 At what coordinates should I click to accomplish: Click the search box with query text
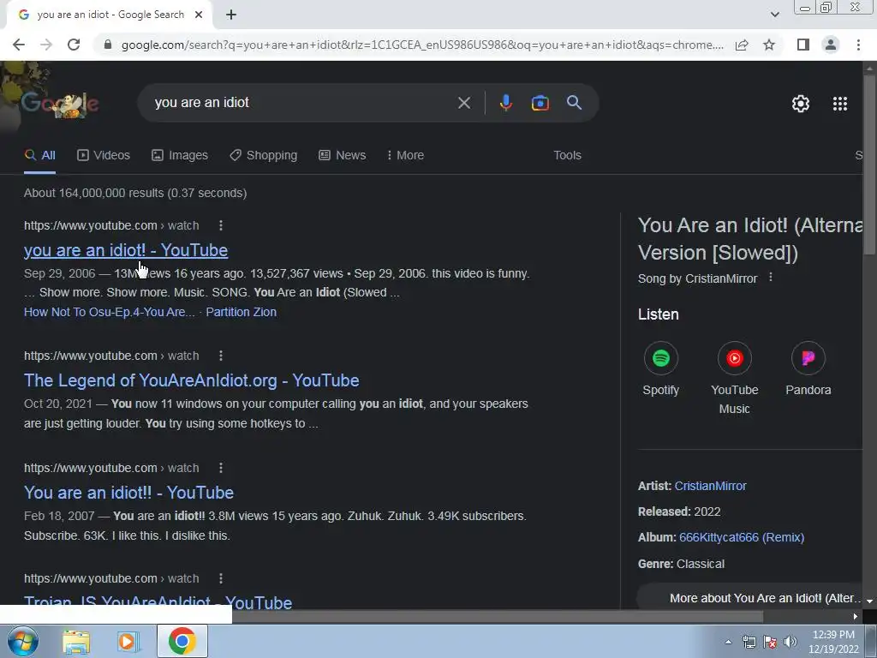[x=302, y=103]
